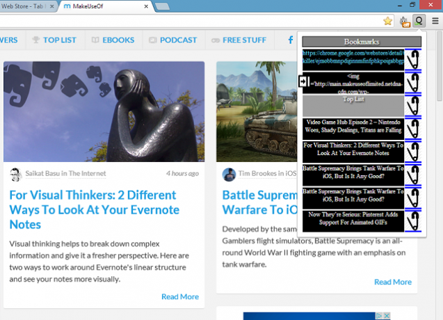Viewport: 443px width, 320px height.
Task: Click the tank game article thumbnail
Action: click(257, 112)
